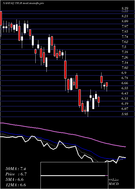Click the 8.21 price axis label

[x=125, y=16]
